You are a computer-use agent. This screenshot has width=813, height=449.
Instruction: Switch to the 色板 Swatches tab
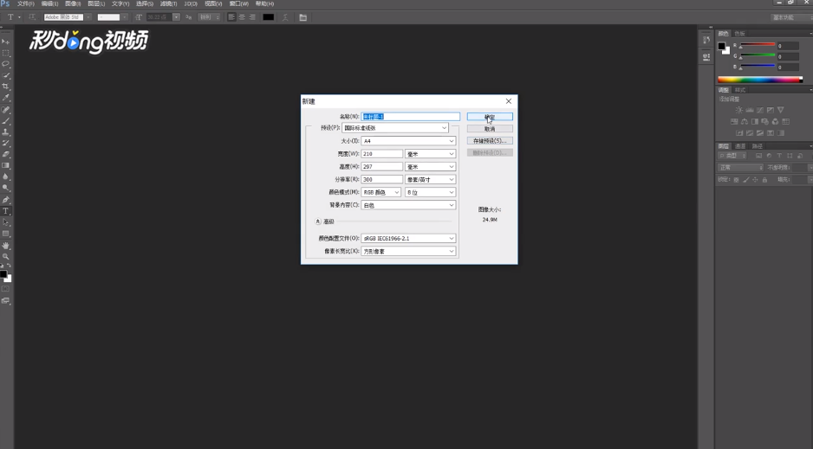coord(740,34)
